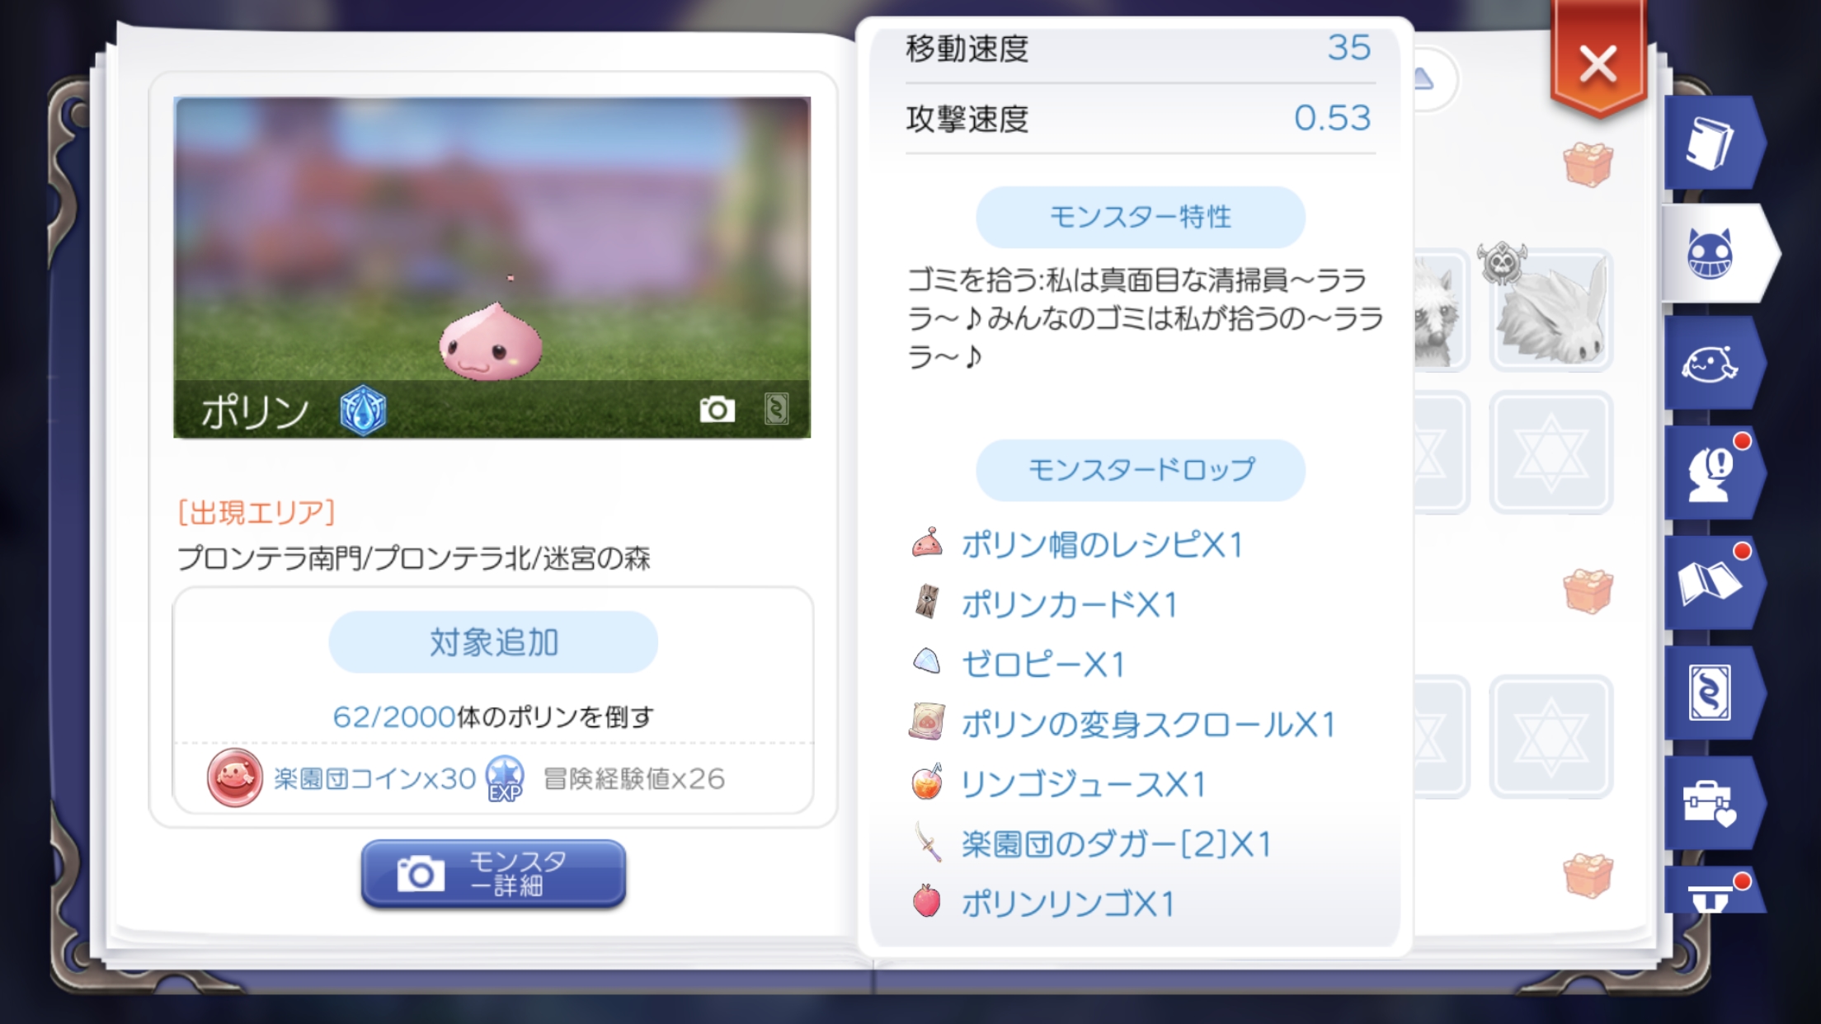Open the 楽園団のダガー[2]X1 drop link

tap(1116, 844)
